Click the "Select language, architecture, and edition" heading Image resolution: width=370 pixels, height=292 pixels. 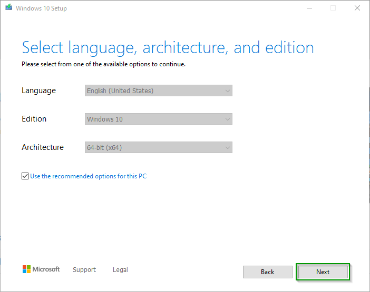168,48
